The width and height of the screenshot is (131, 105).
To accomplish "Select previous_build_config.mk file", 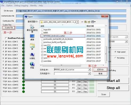I will (x=55, y=42).
